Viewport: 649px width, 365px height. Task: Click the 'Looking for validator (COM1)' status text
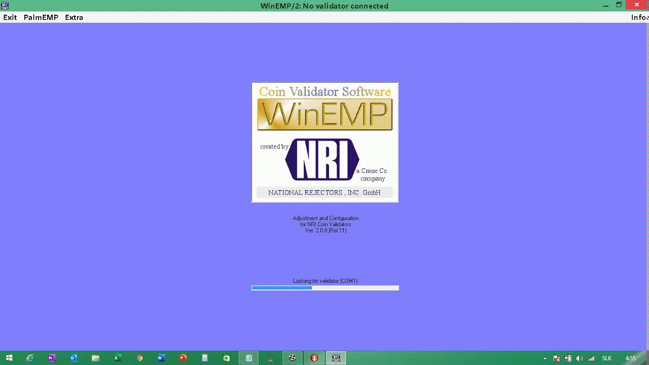(325, 281)
